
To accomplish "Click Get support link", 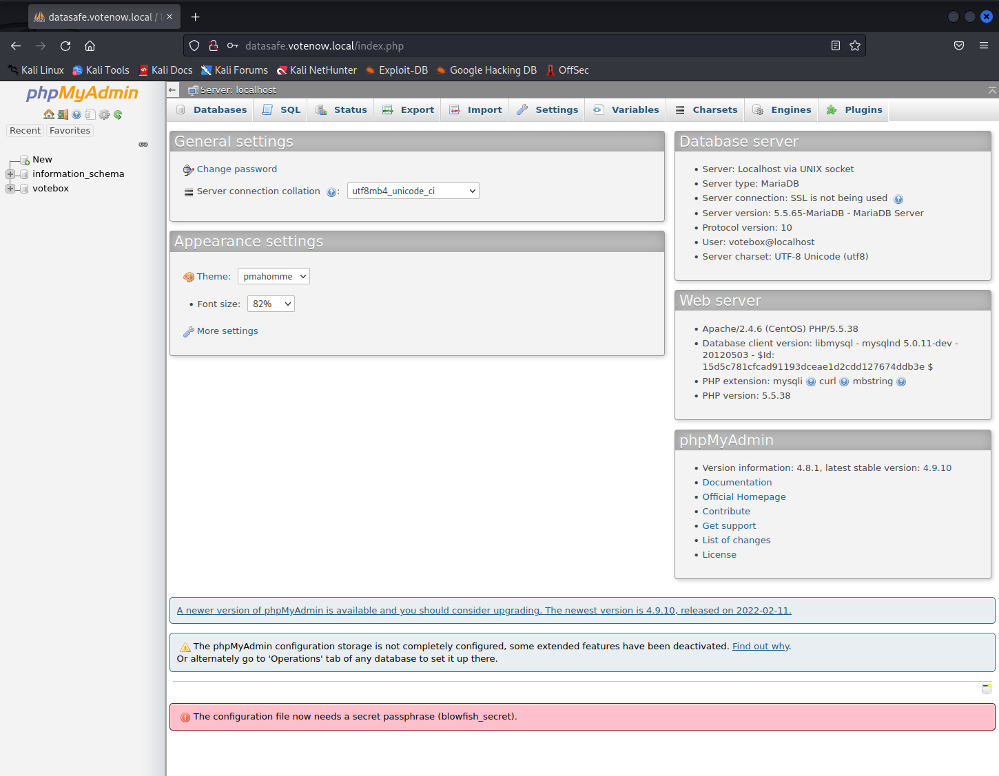I will [729, 526].
